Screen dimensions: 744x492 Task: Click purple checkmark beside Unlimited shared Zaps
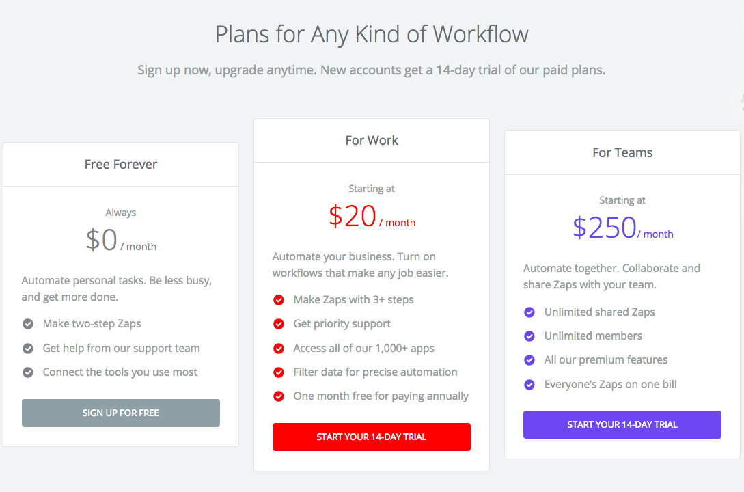[x=529, y=312]
